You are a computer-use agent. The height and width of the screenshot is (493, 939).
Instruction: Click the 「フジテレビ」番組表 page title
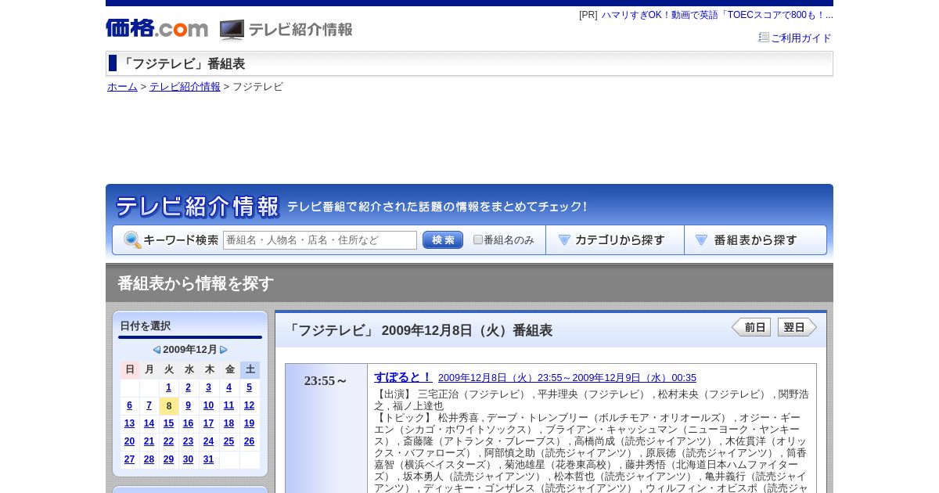point(182,63)
